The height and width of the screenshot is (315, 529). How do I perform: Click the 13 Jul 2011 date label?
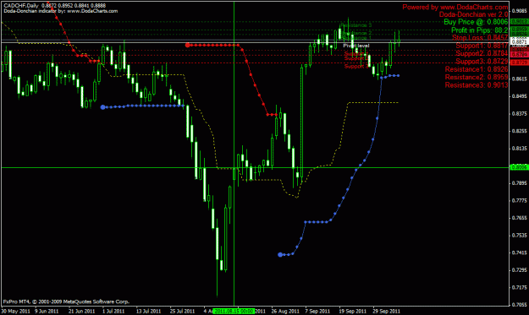click(x=148, y=312)
